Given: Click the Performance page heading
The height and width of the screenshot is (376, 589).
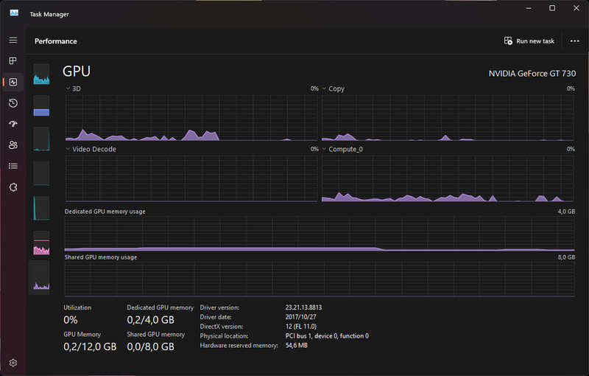Looking at the screenshot, I should click(56, 41).
